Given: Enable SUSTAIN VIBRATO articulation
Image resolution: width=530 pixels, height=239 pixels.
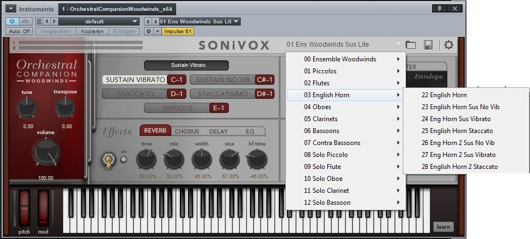Looking at the screenshot, I should tap(135, 80).
